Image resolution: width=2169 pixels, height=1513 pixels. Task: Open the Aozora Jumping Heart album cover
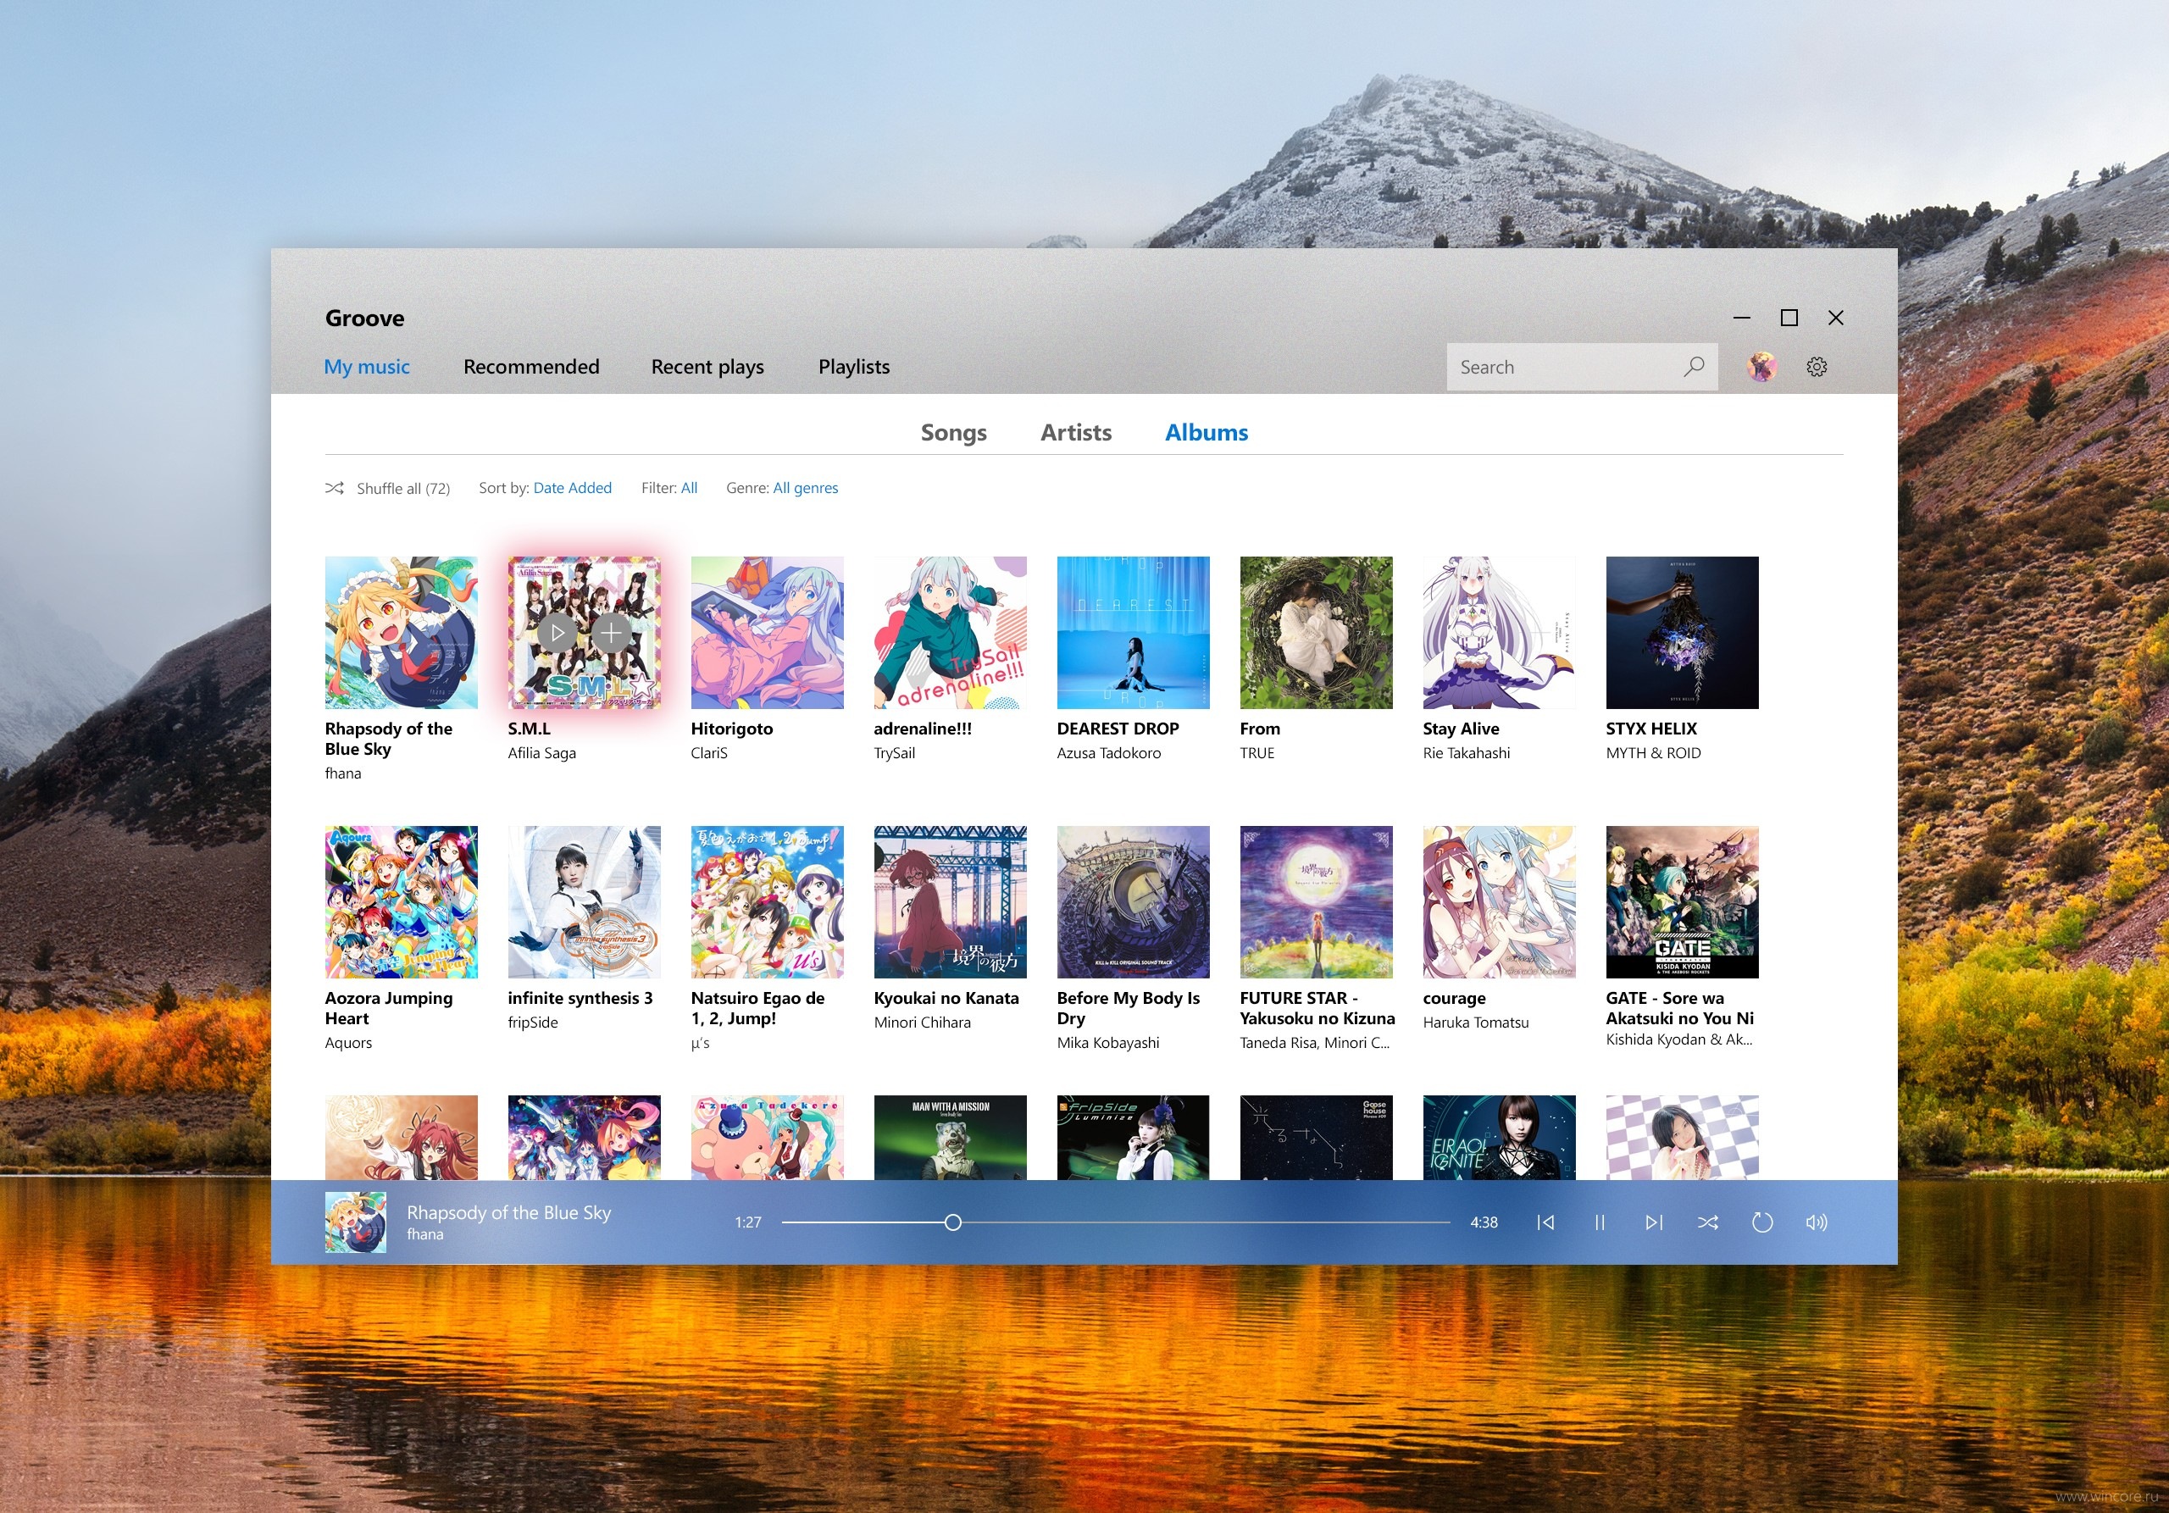[401, 902]
